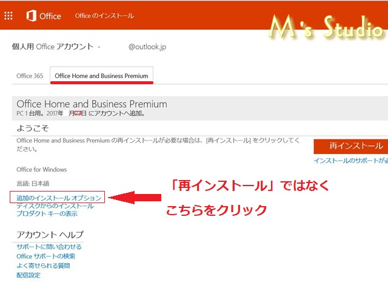Click the ようこそ heading

[x=33, y=128]
